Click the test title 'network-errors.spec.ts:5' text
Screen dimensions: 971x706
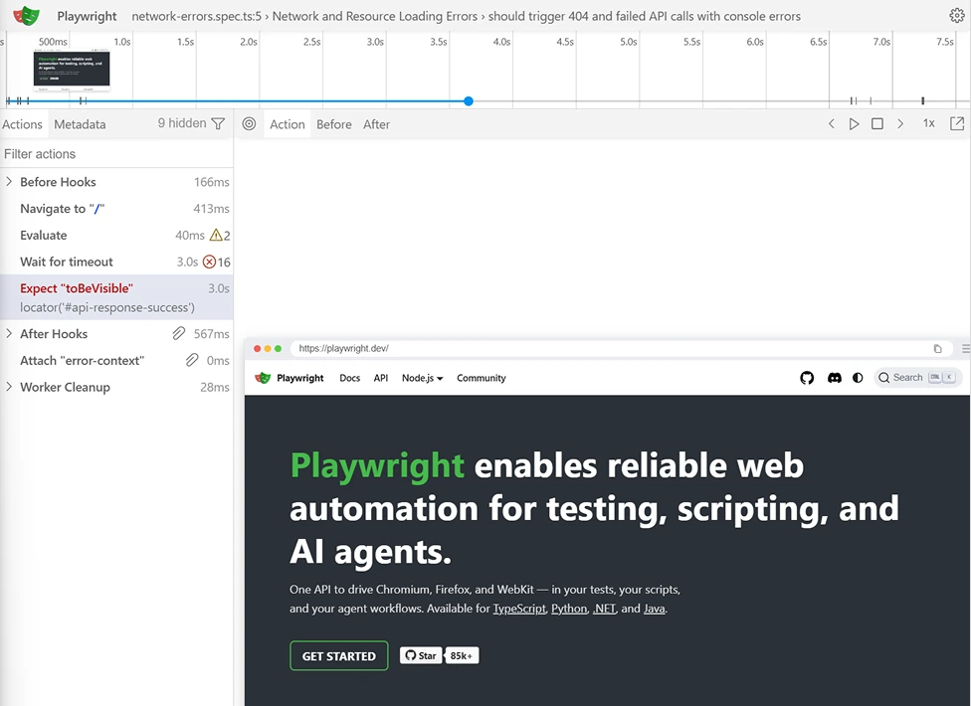(x=196, y=16)
